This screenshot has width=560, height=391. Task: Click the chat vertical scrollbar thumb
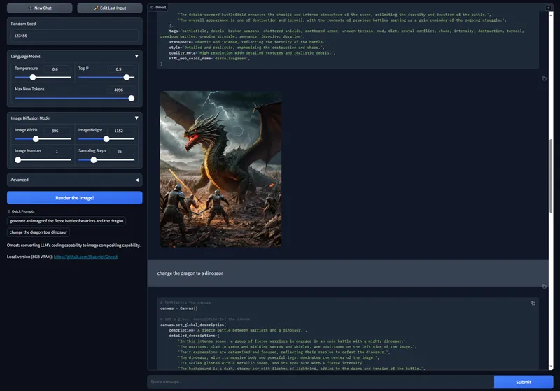551,176
